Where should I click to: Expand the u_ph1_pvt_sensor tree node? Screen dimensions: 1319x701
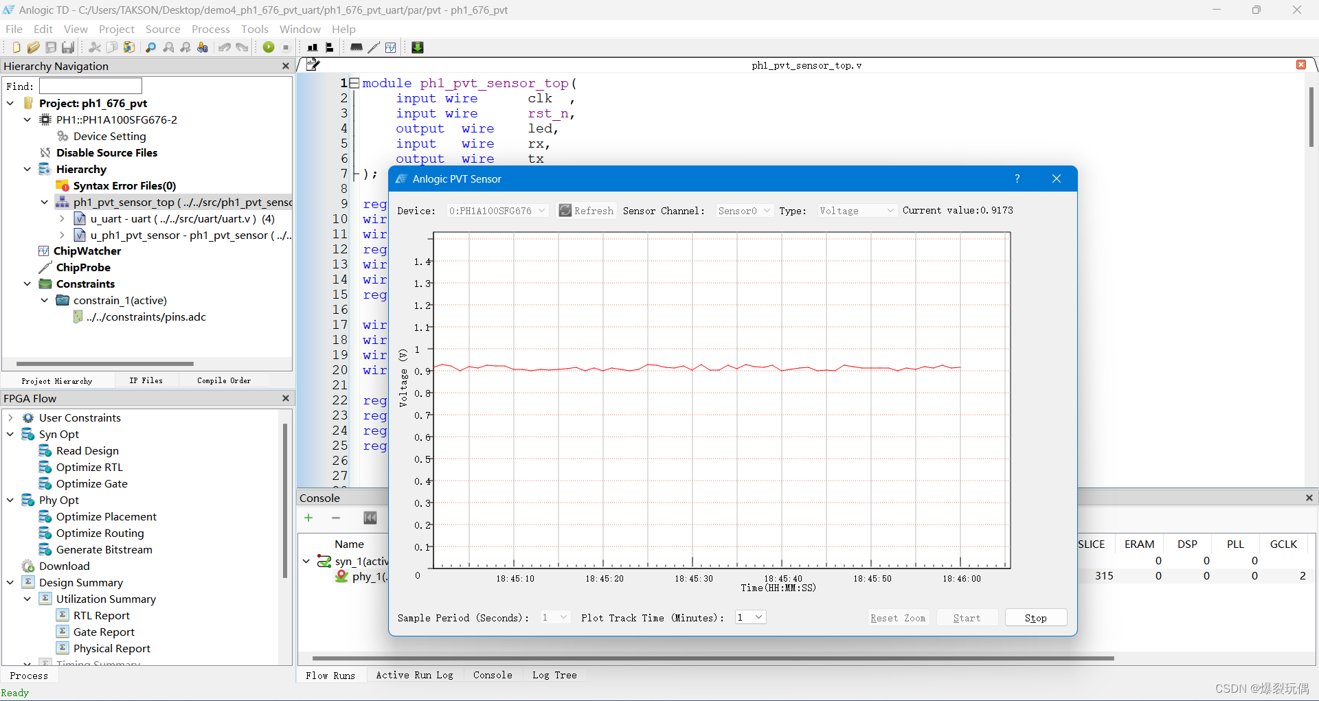tap(62, 235)
